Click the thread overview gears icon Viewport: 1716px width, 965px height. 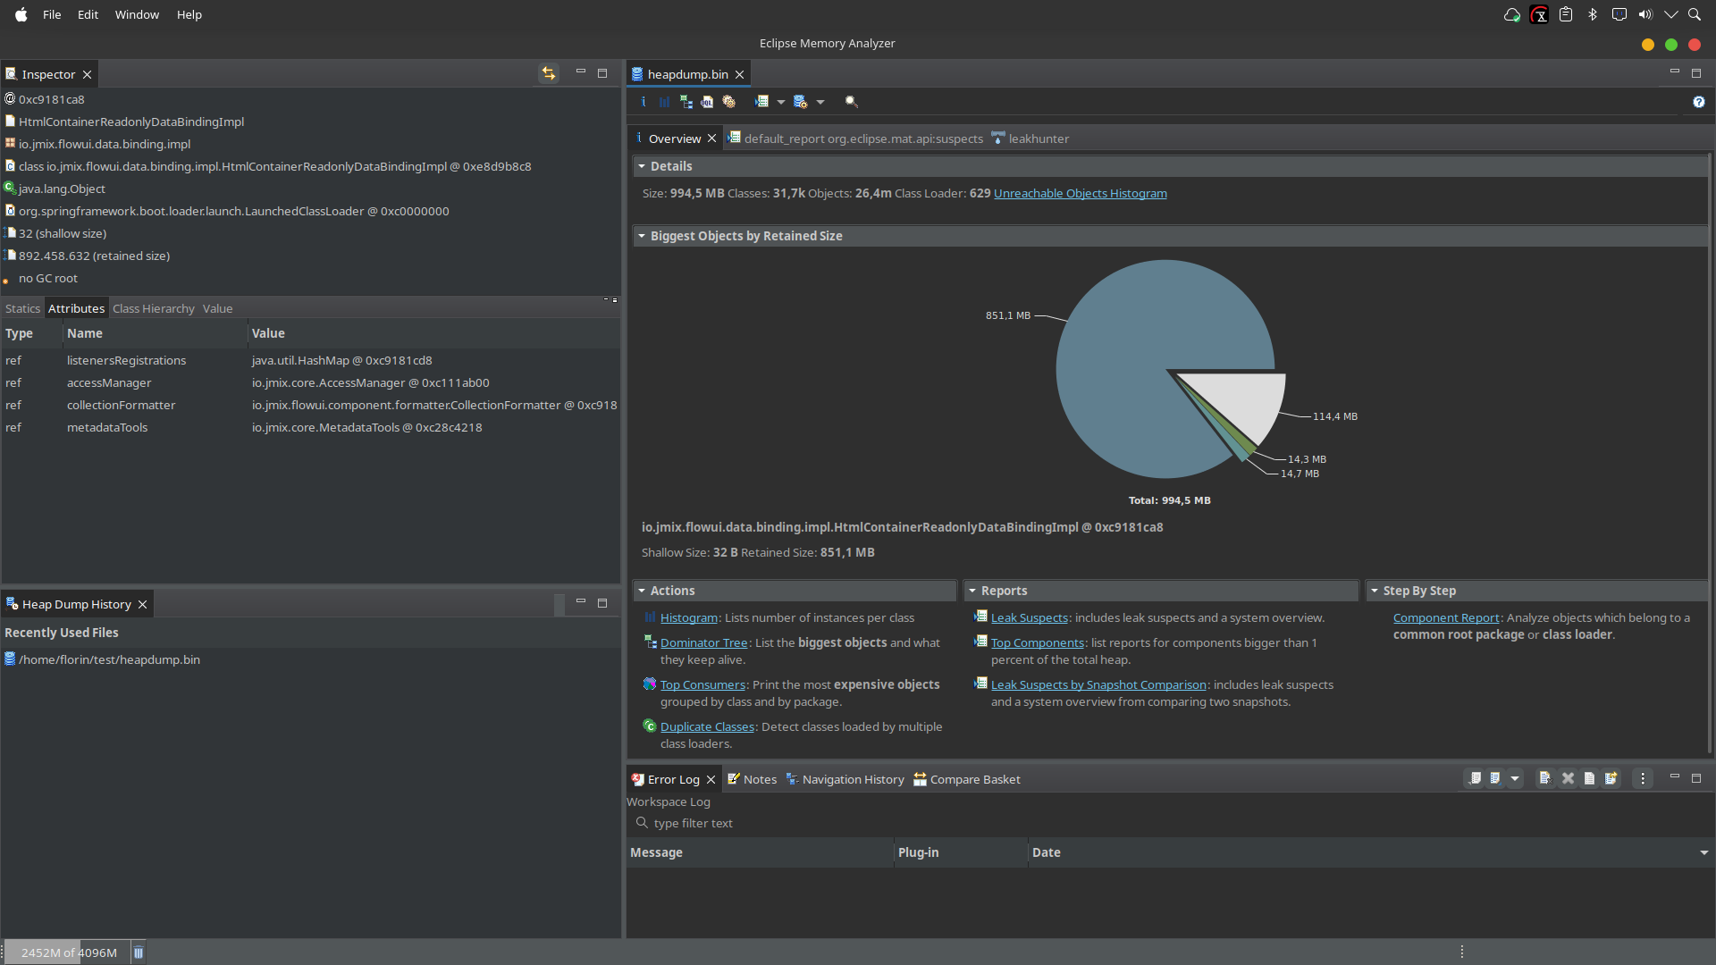point(728,102)
